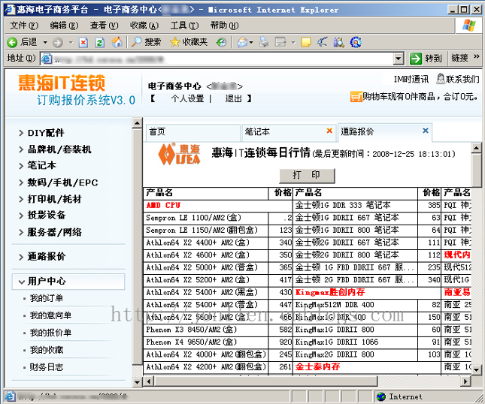Open the 查看(V) menu
The width and height of the screenshot is (485, 404).
[x=104, y=26]
